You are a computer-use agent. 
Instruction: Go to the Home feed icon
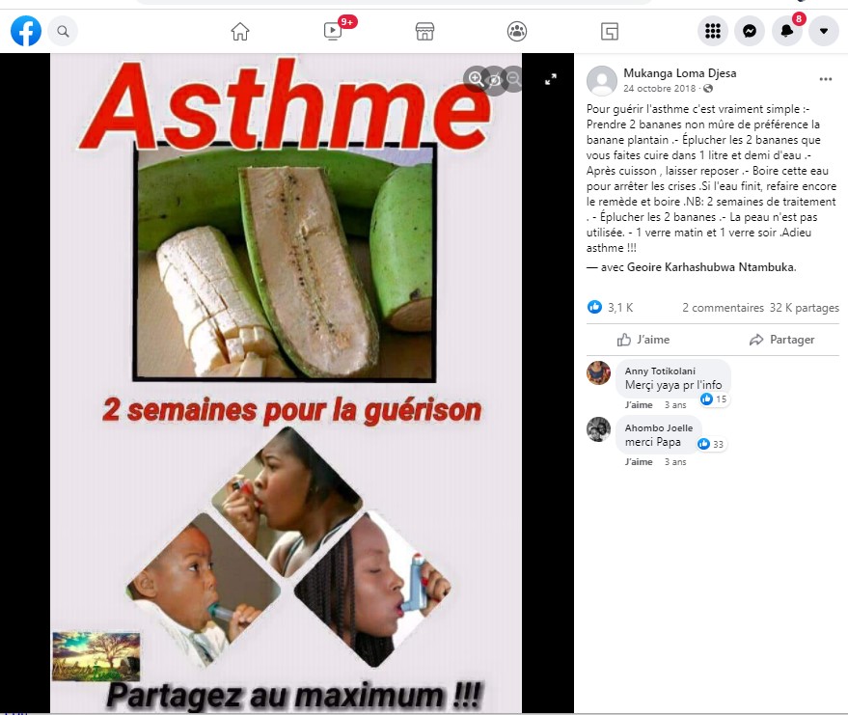pos(240,32)
